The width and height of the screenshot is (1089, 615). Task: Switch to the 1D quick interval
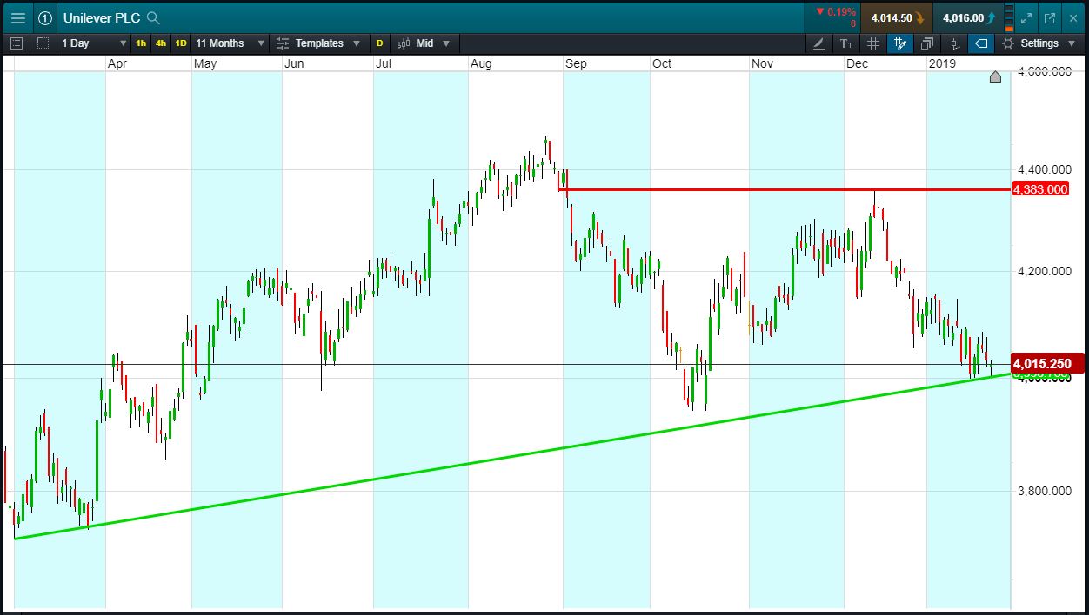181,43
